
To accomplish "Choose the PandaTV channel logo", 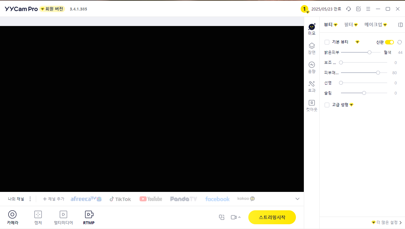I will click(x=183, y=199).
